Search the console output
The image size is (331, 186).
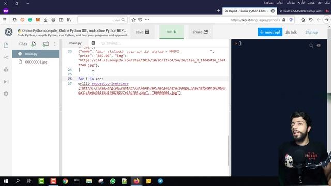[x=311, y=45]
